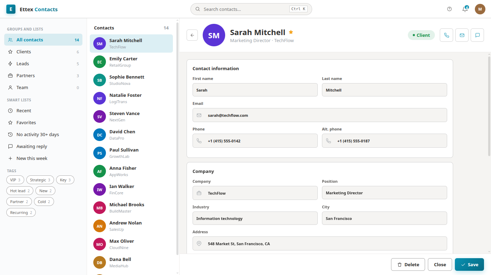This screenshot has height=275, width=491.
Task: Select Dana Bell in contacts list
Action: (x=131, y=262)
